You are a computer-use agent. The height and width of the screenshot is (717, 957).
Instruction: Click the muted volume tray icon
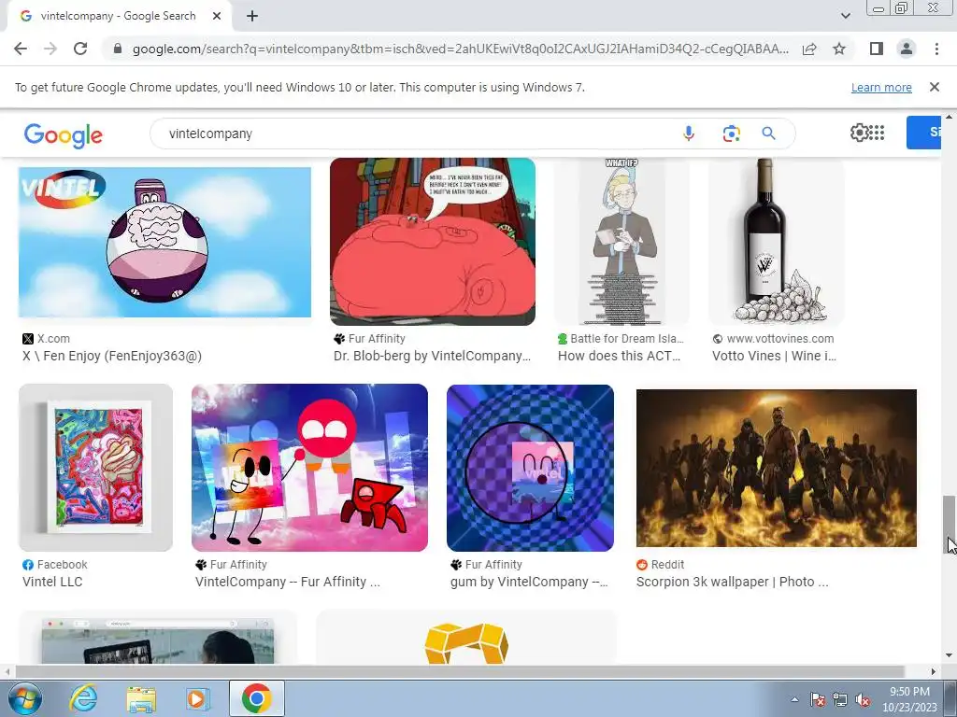pos(863,699)
